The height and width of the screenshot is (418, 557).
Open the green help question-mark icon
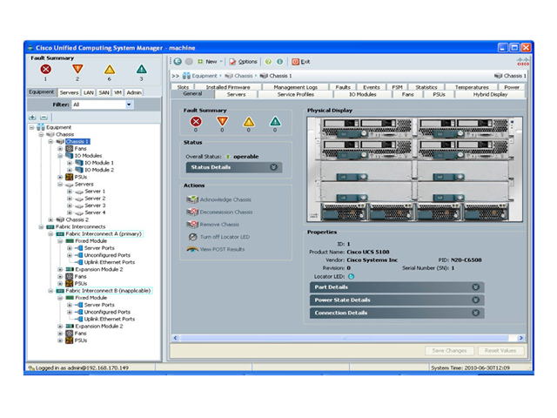(268, 62)
